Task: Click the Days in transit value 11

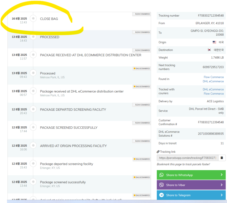Action: click(222, 143)
